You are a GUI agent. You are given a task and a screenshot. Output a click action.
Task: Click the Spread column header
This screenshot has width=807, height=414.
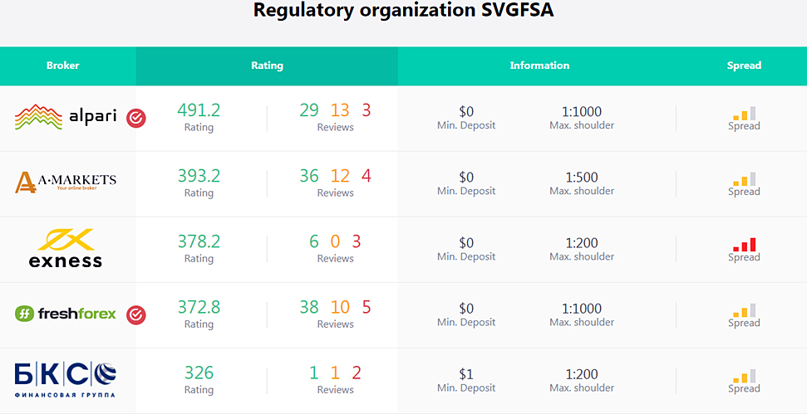(744, 66)
